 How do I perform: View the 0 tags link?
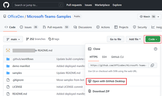[x=54, y=39]
